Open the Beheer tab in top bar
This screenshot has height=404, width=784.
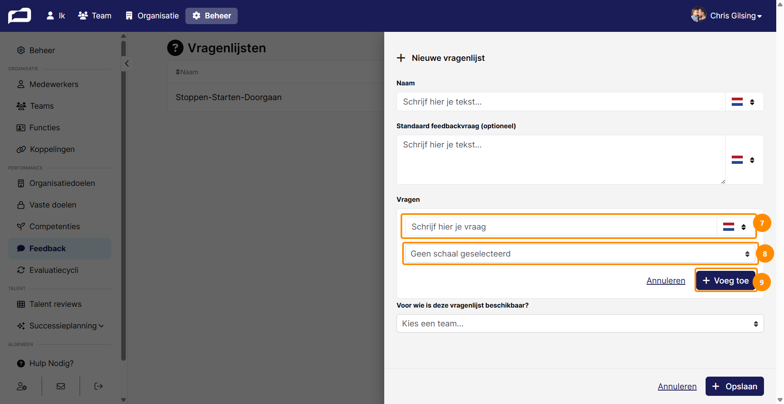pyautogui.click(x=212, y=16)
